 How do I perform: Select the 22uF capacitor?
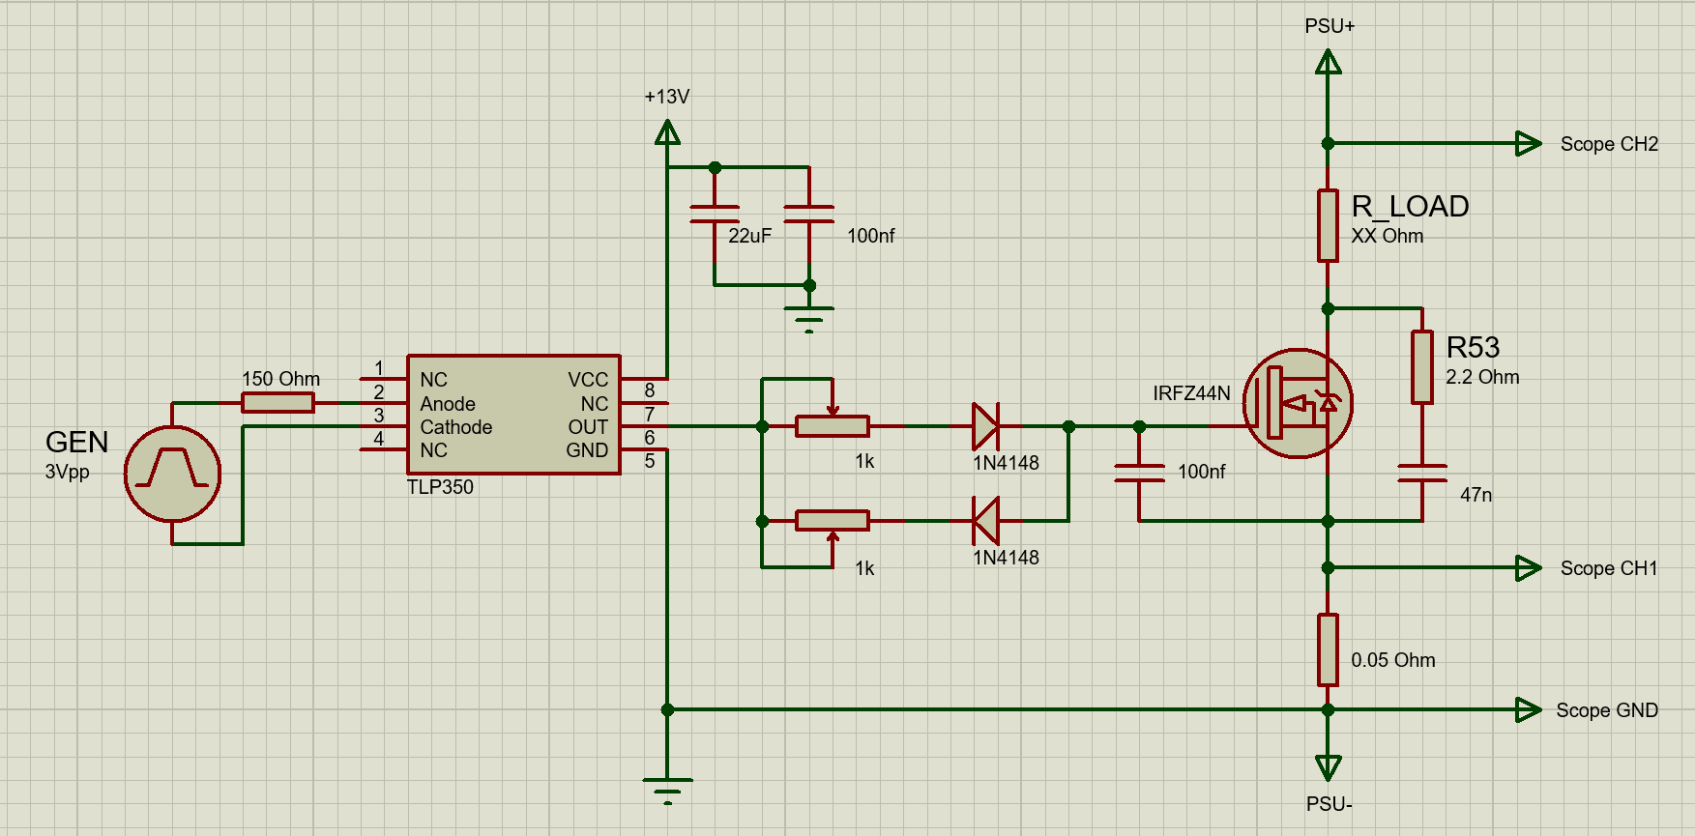point(715,215)
